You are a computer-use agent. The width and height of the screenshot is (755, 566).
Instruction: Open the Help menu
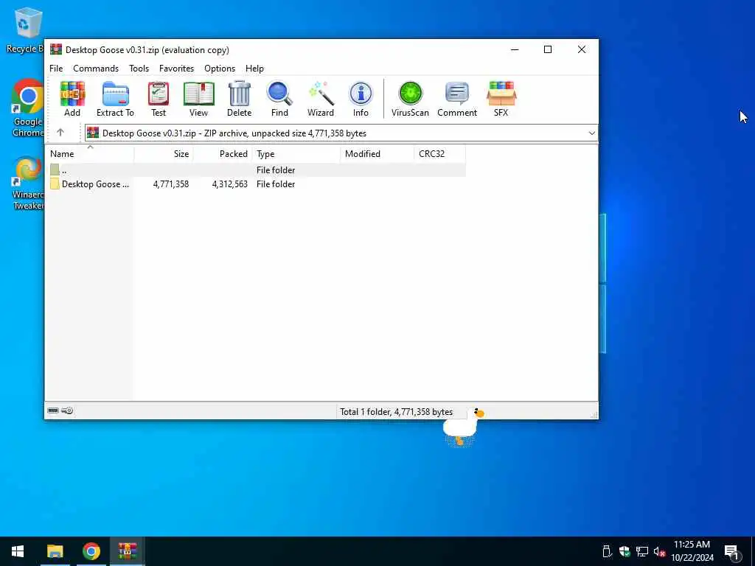click(x=254, y=69)
